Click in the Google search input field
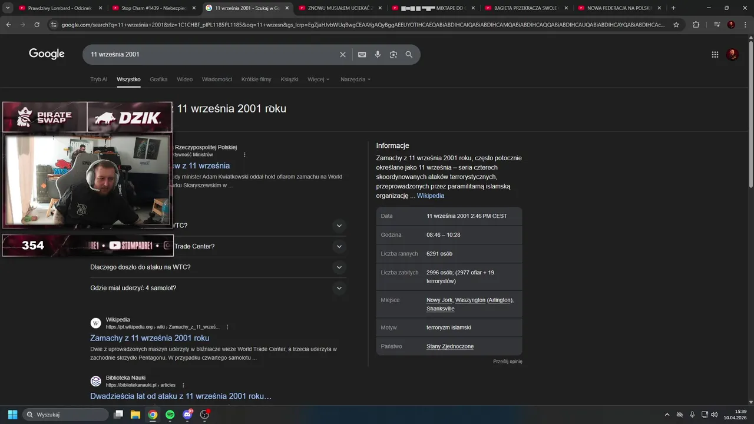 pyautogui.click(x=212, y=54)
